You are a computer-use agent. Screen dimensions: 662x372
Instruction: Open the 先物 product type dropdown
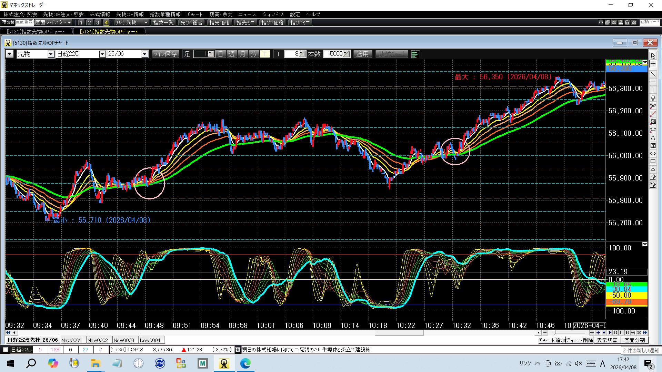click(x=51, y=54)
